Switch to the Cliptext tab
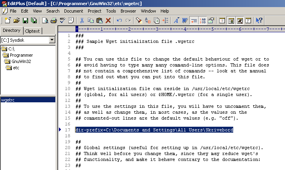 coord(32,31)
